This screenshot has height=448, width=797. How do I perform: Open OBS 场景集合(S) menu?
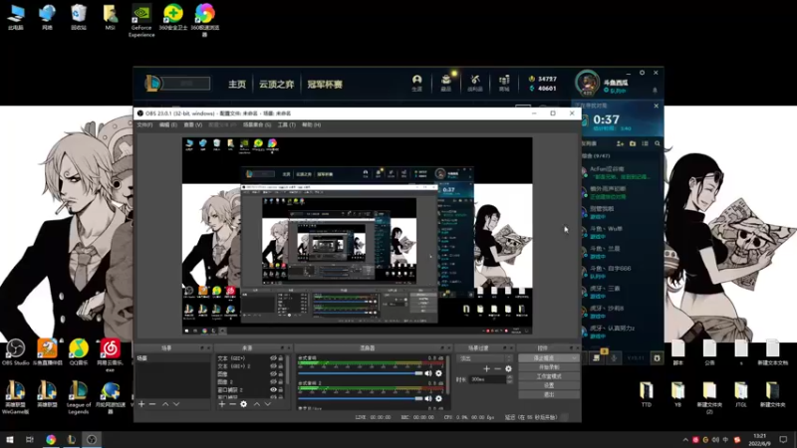coord(257,125)
